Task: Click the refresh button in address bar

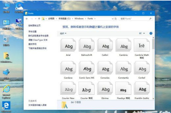Action: [x=116, y=19]
